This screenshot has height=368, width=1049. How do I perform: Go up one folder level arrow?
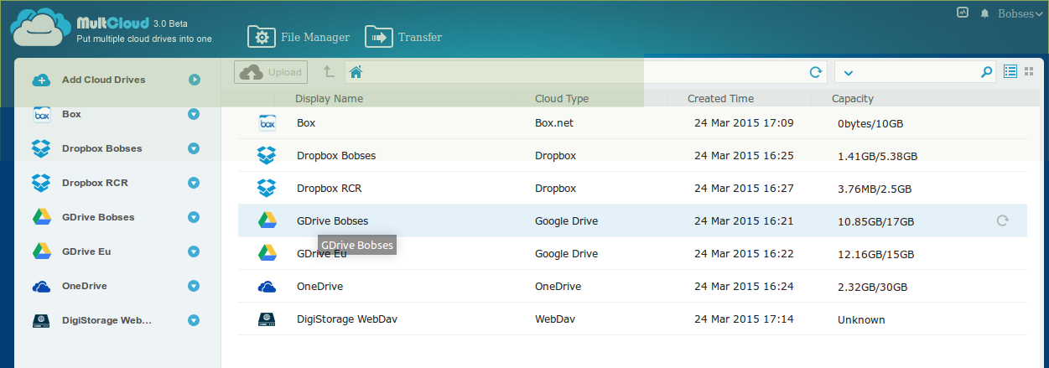[x=329, y=72]
